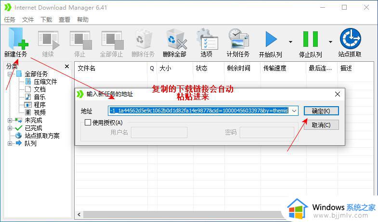The height and width of the screenshot is (222, 378).
Task: Click the 取消(C) cancel button
Action: click(x=321, y=125)
